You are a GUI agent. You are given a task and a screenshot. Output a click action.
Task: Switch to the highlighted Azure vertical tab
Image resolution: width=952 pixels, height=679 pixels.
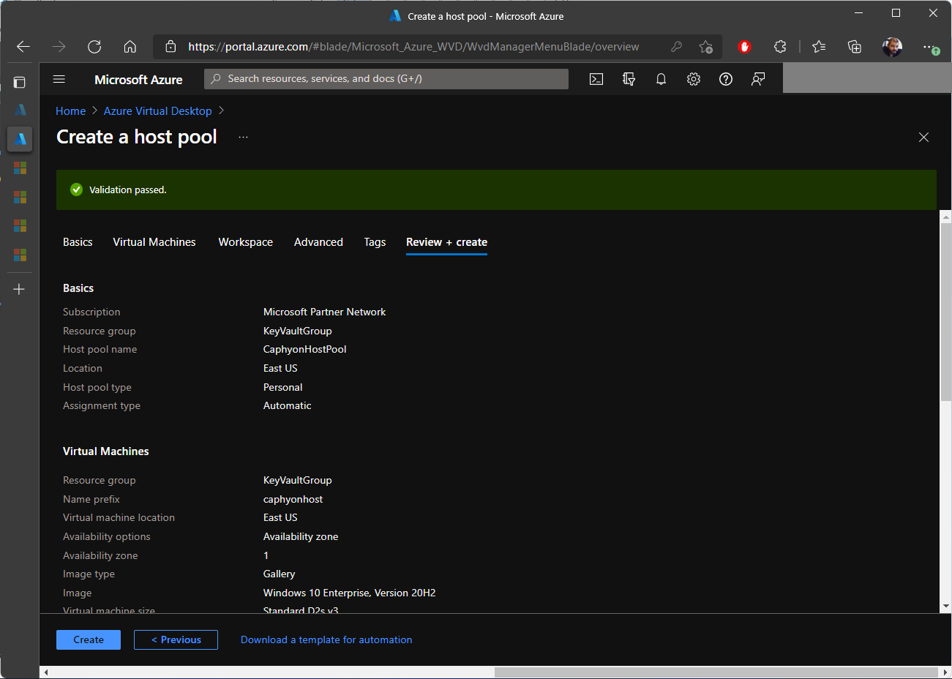tap(20, 138)
